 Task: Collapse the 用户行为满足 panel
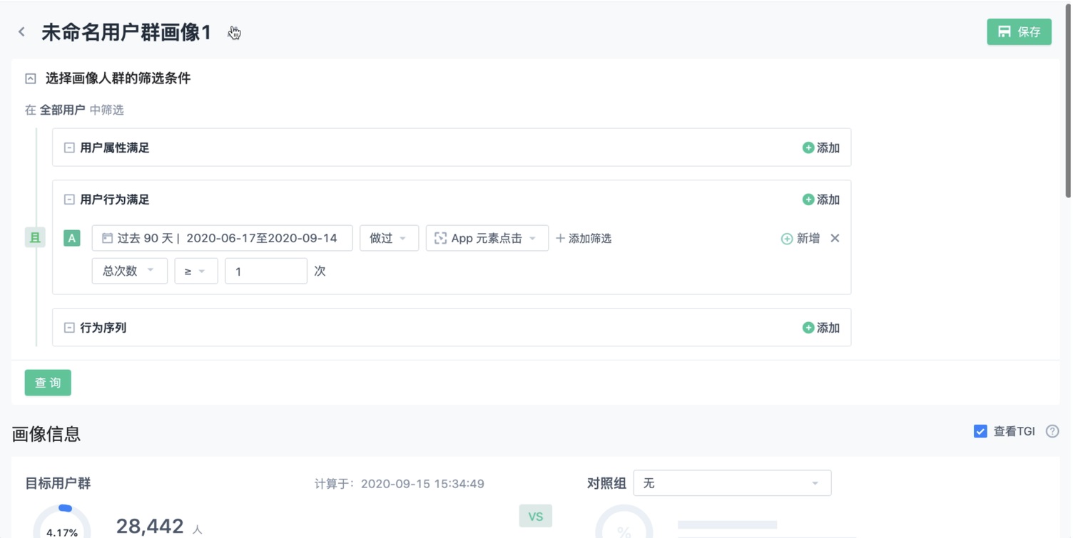pyautogui.click(x=68, y=200)
